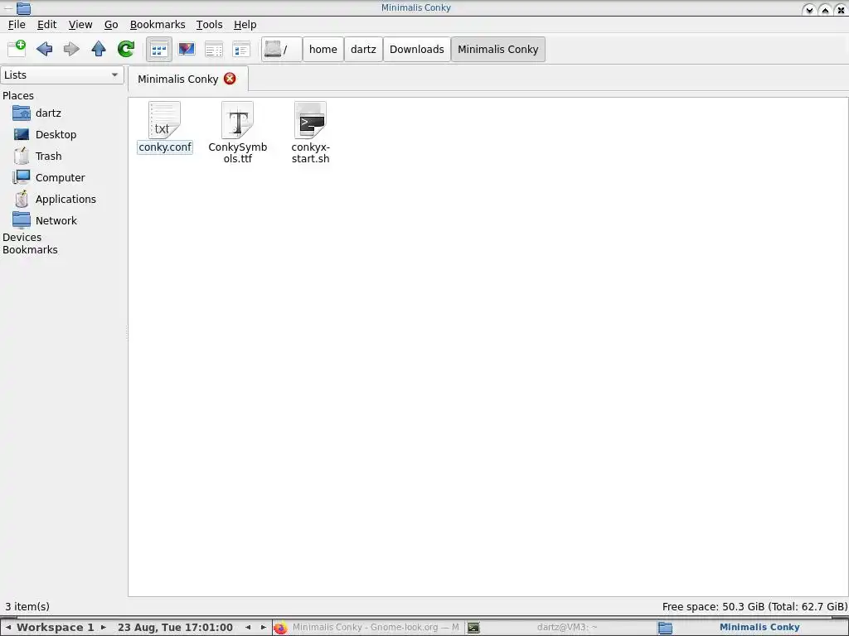This screenshot has height=636, width=849.
Task: Expand the Lists side pane dropdown
Action: (x=61, y=75)
